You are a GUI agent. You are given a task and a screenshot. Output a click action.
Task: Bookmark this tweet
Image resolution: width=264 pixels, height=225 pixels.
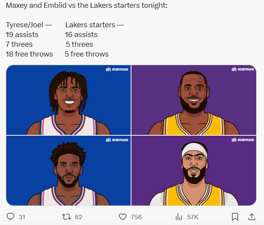[x=235, y=216]
